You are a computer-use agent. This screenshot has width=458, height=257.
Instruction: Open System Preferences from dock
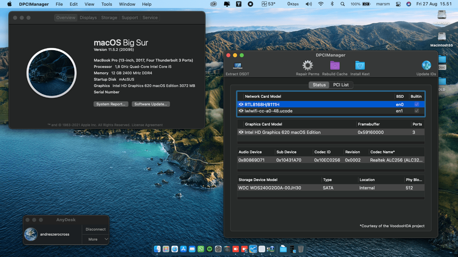coord(218,249)
